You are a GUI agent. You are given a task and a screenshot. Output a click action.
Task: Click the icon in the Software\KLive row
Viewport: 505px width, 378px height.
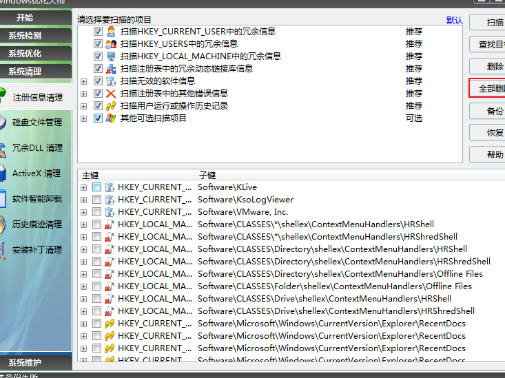click(x=110, y=187)
